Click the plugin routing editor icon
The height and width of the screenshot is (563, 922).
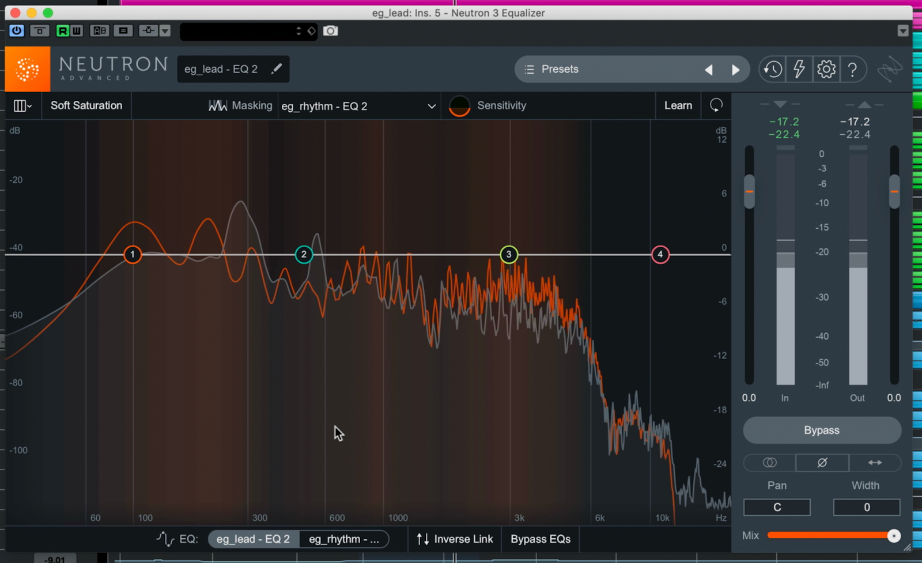click(x=39, y=31)
